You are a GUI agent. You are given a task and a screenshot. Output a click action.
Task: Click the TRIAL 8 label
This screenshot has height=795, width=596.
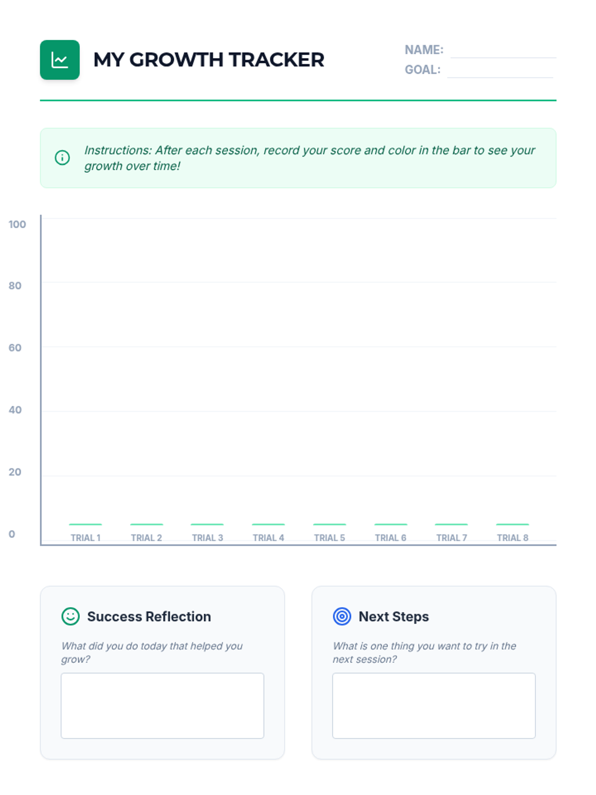(513, 538)
